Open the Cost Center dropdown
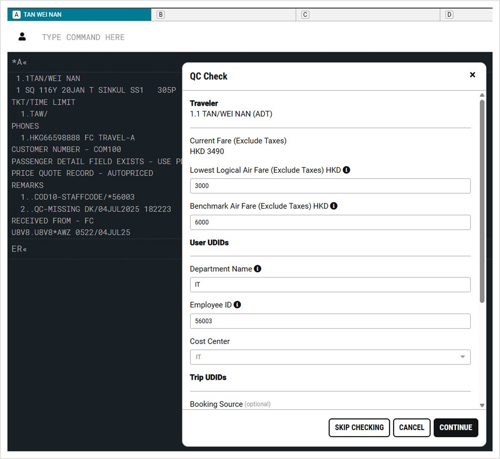The image size is (500, 459). pos(330,357)
